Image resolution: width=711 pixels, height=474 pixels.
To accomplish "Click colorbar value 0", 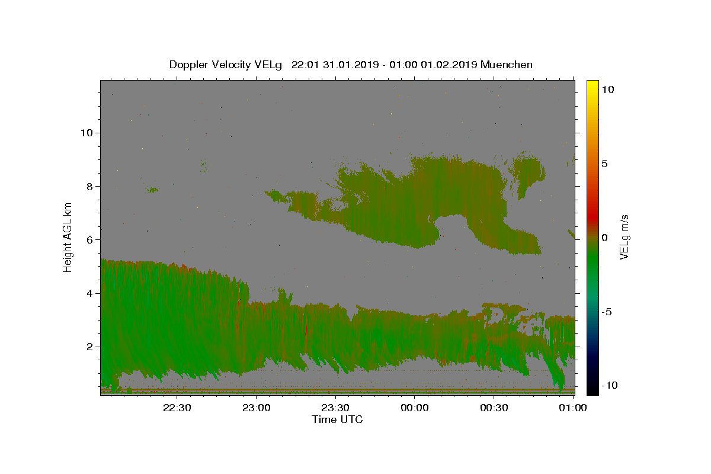I will point(604,238).
